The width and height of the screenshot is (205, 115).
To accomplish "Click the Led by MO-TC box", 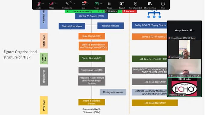I will 150,71.
